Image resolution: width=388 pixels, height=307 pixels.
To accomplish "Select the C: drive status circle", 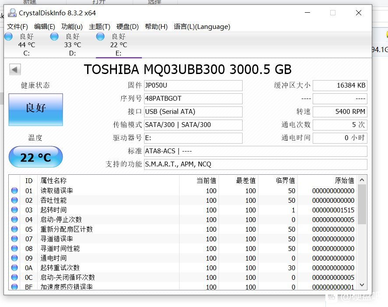I will coord(8,37).
